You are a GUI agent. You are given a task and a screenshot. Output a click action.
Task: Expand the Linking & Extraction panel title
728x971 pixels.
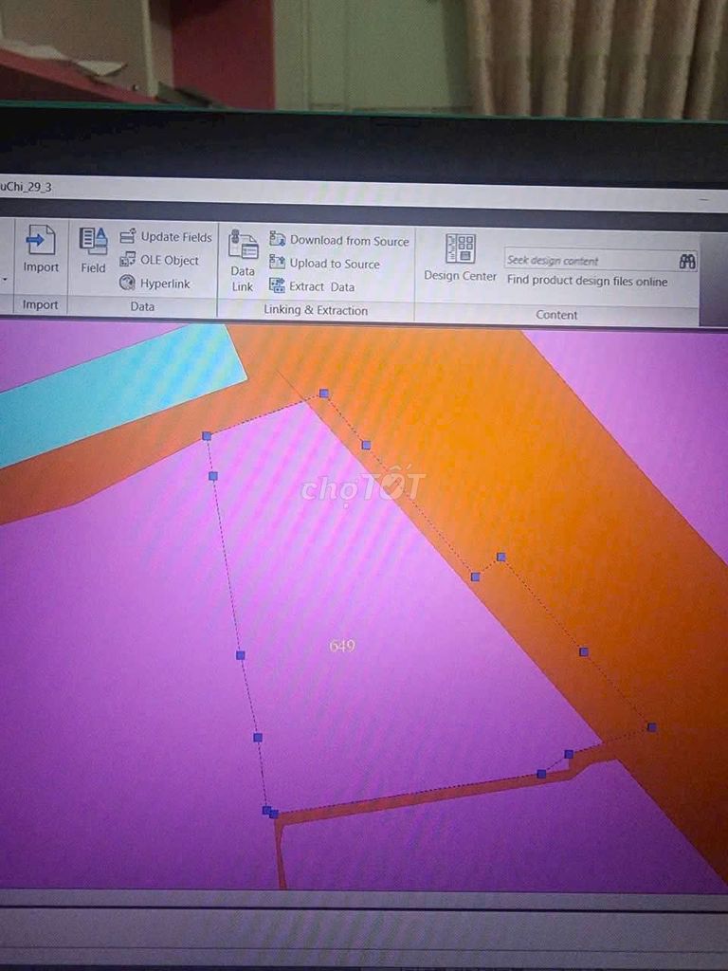coord(316,310)
